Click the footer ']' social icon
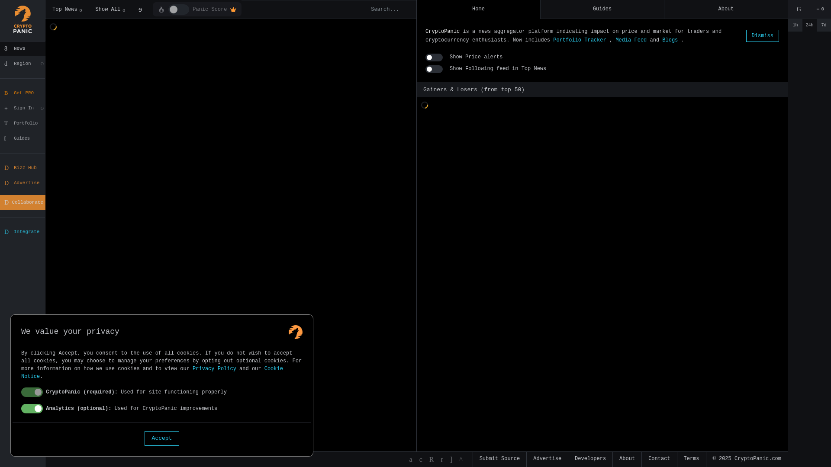Screen dimensions: 831x467 click(x=451, y=460)
